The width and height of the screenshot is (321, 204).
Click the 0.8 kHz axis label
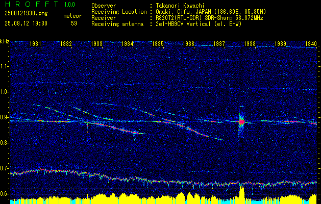tap(5, 143)
